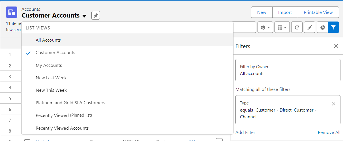
Task: Select the All Accounts list view
Action: click(127, 40)
